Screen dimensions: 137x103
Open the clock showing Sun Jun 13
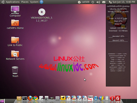click(x=124, y=2)
